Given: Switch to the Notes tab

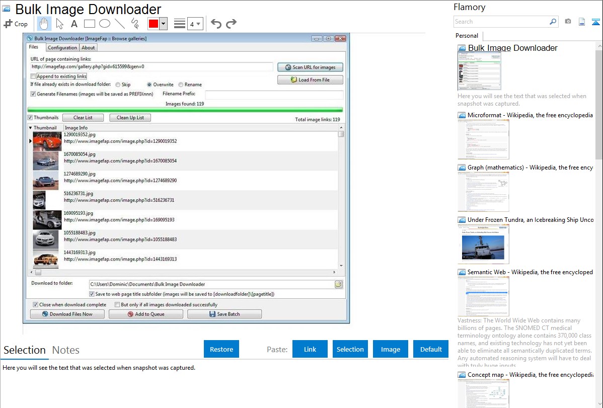Looking at the screenshot, I should click(66, 350).
